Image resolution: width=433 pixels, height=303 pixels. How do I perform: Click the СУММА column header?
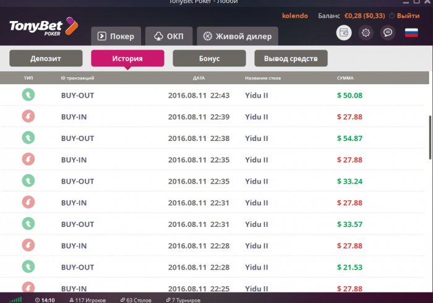tap(345, 78)
